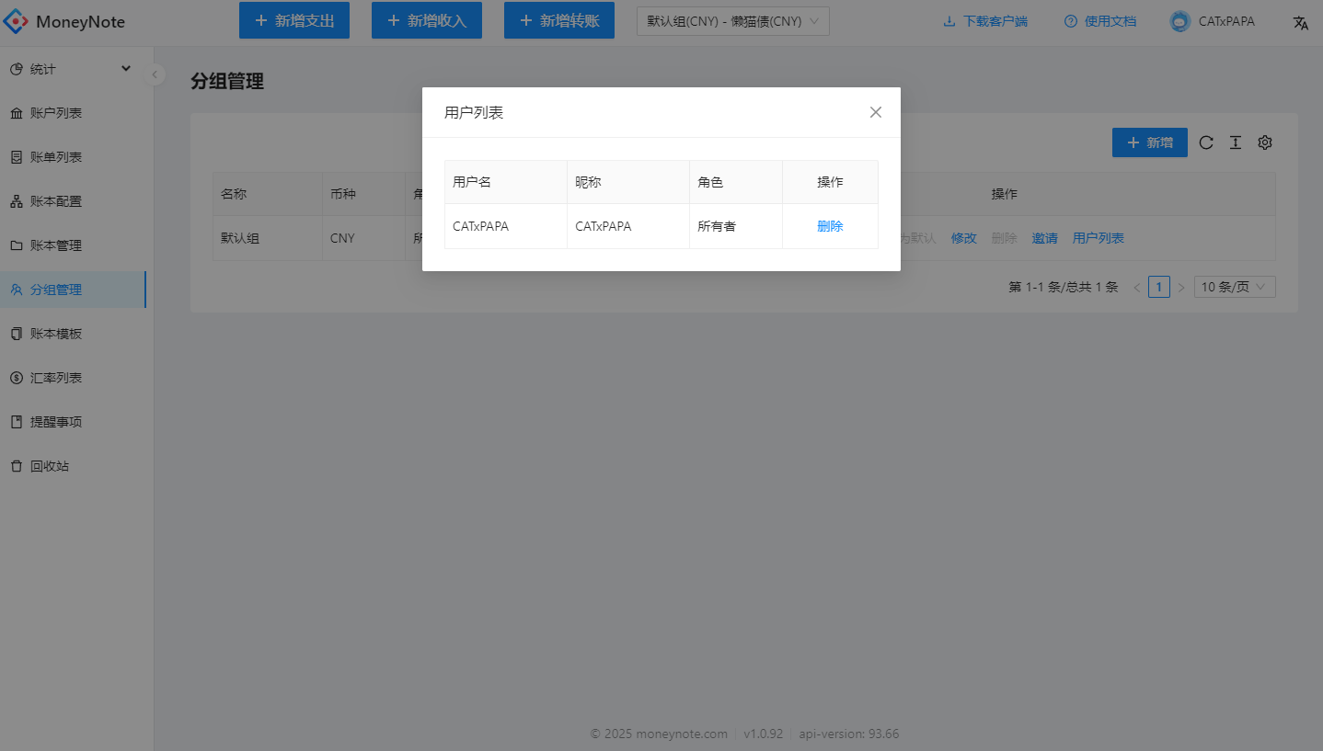Click the 昵称 column header
The image size is (1323, 751).
pos(628,182)
